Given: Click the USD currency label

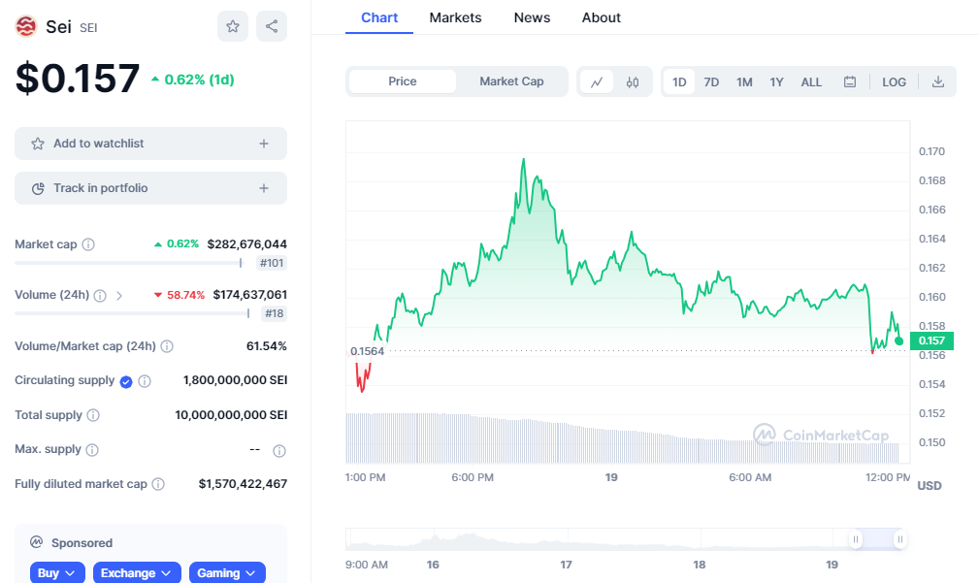Looking at the screenshot, I should coord(930,486).
